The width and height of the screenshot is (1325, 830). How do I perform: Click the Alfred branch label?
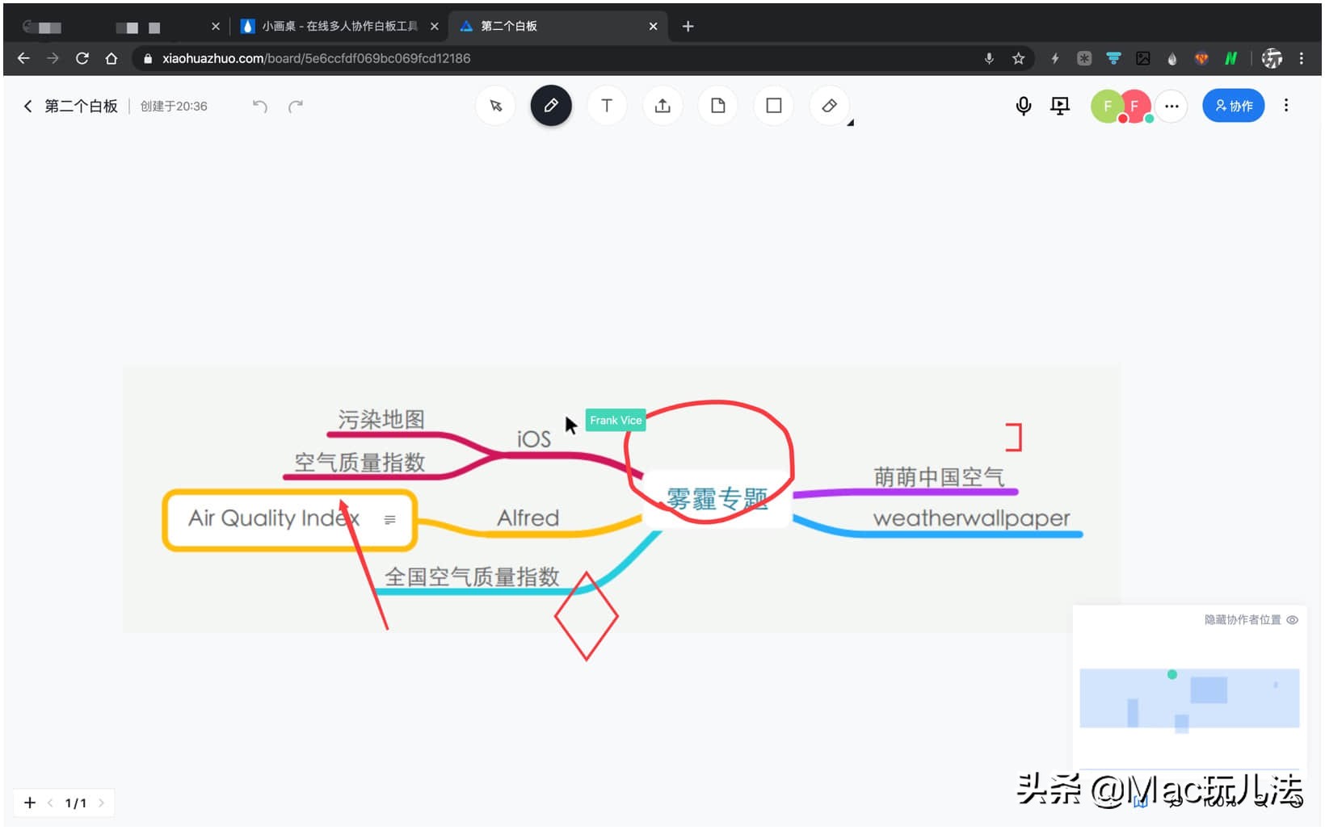[528, 518]
